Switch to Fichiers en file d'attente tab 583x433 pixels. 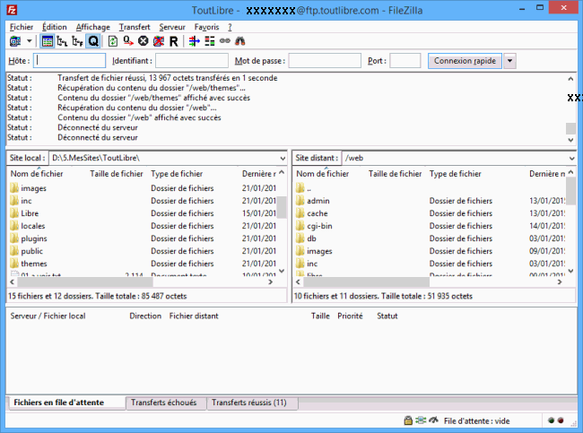click(x=65, y=403)
